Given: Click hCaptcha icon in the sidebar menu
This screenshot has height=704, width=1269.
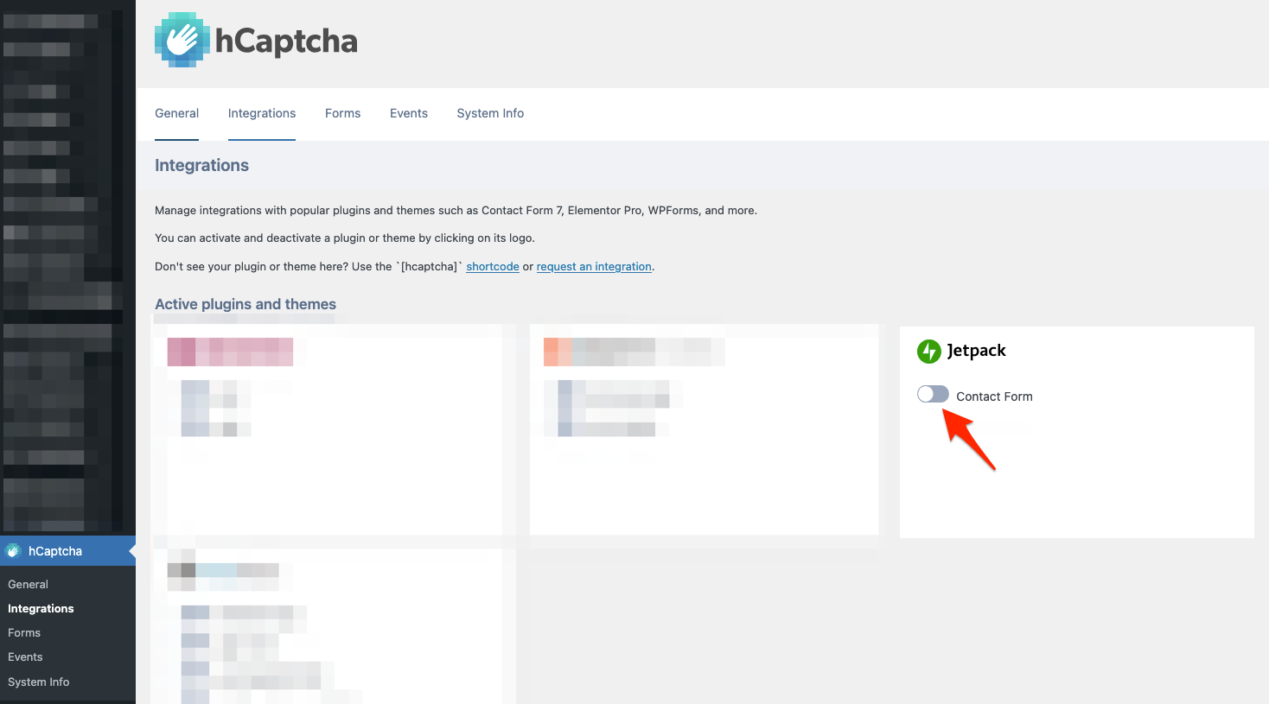Looking at the screenshot, I should 13,551.
